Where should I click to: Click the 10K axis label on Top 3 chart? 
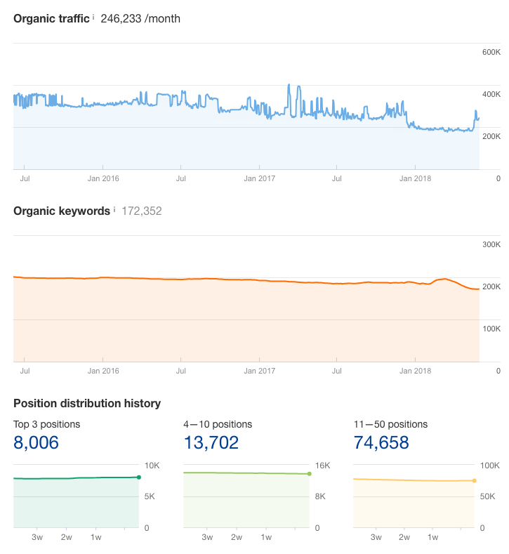(152, 466)
